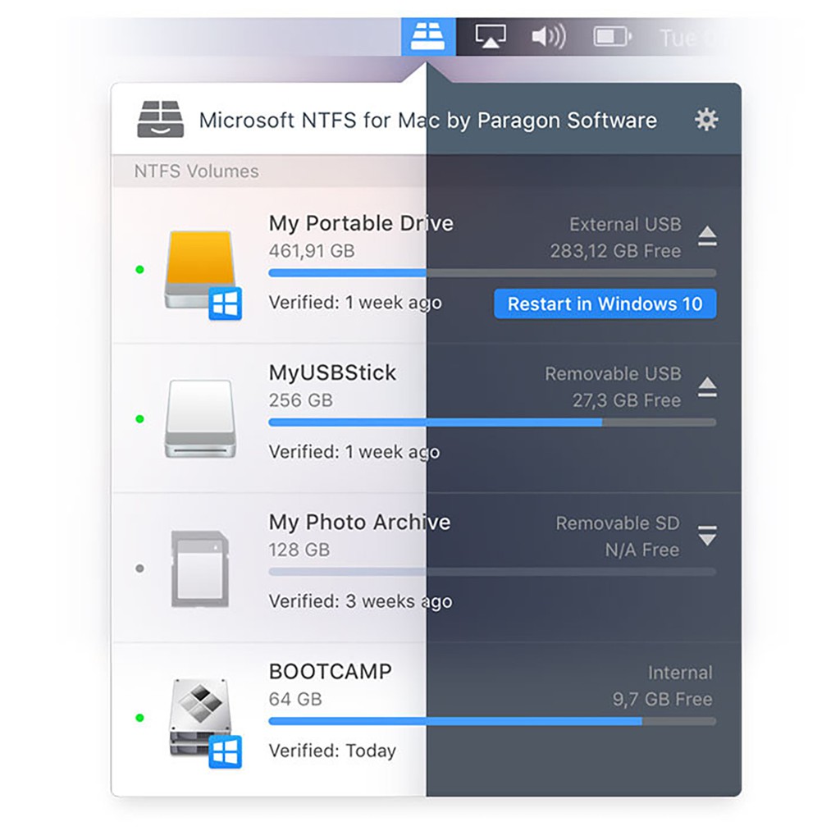Click the 27,3 GB Free label
The image size is (840, 840).
coord(627,400)
